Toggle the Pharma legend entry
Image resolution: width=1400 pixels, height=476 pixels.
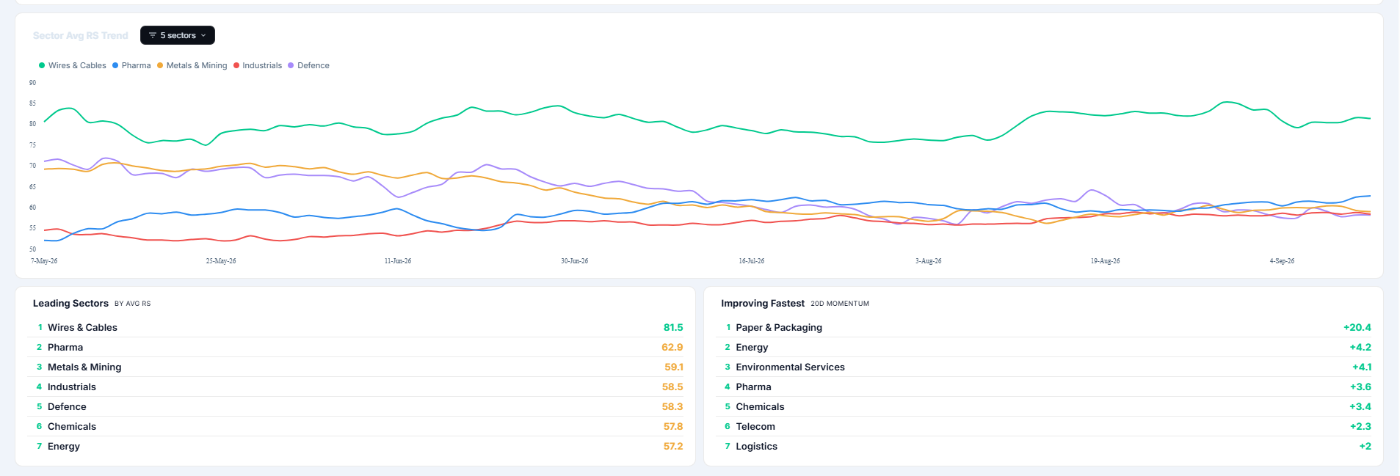[x=131, y=65]
